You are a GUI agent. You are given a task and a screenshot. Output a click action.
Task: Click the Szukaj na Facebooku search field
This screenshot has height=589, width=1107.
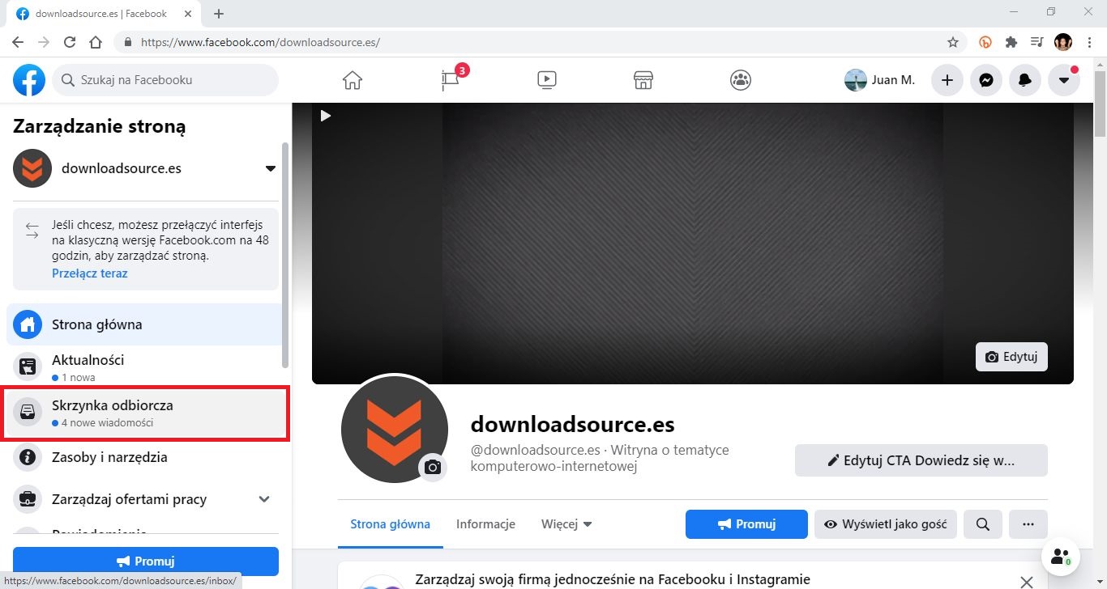click(165, 80)
